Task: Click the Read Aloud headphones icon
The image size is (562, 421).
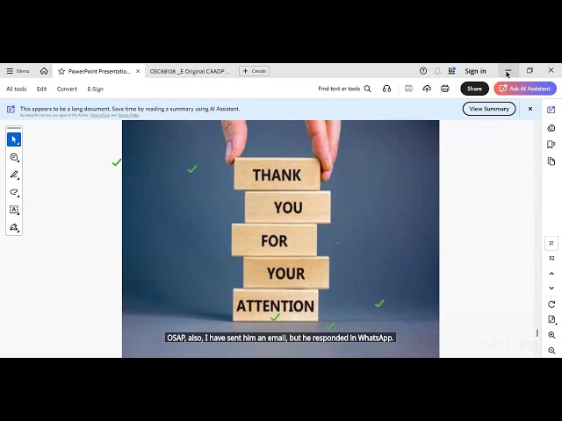Action: pos(386,89)
